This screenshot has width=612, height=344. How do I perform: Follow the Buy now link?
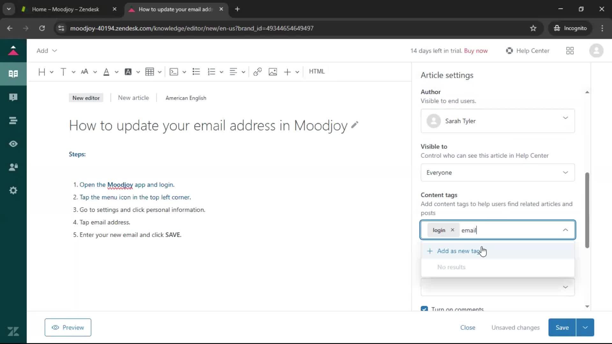[x=476, y=51]
